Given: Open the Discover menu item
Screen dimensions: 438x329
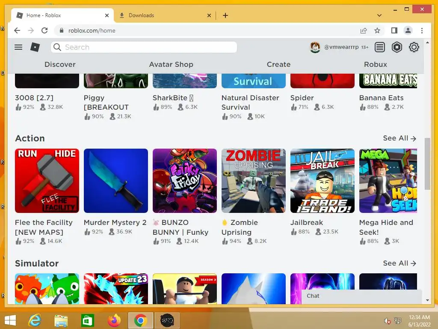Looking at the screenshot, I should (60, 64).
